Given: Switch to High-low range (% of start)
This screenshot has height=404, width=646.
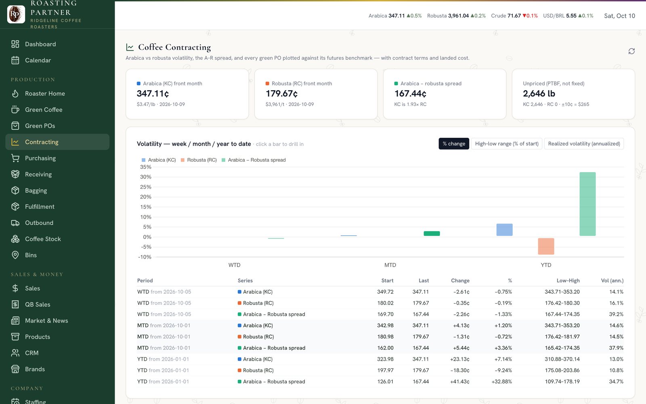Looking at the screenshot, I should 507,144.
